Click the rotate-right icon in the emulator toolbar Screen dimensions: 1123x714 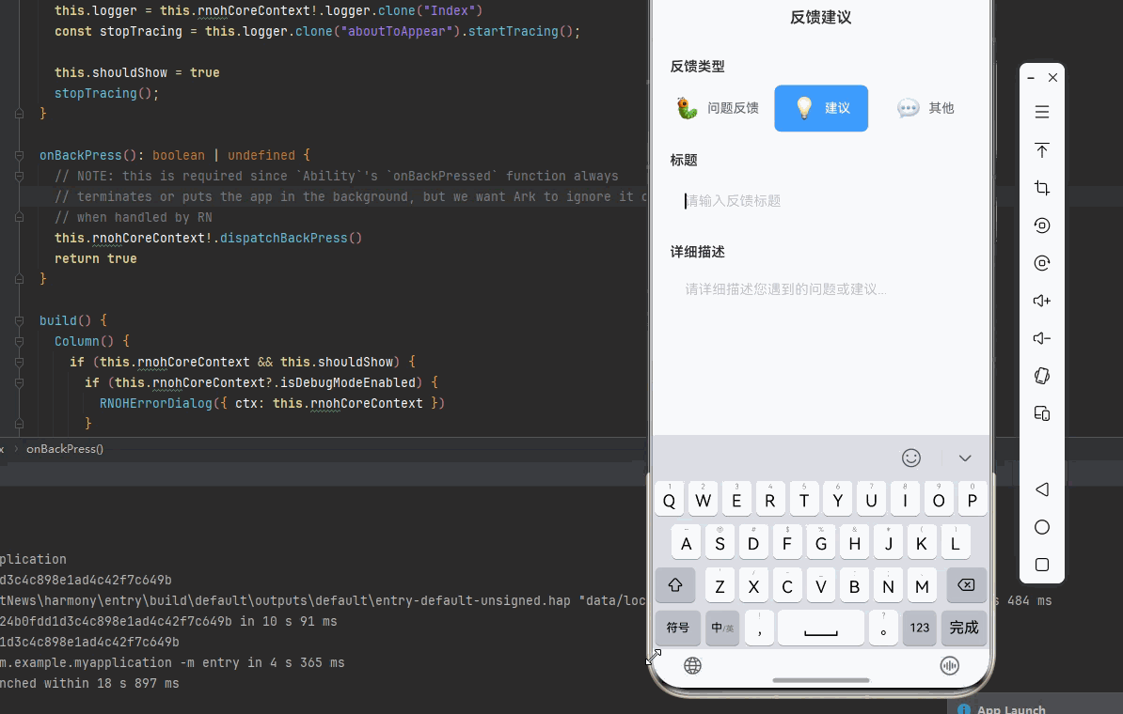point(1042,262)
